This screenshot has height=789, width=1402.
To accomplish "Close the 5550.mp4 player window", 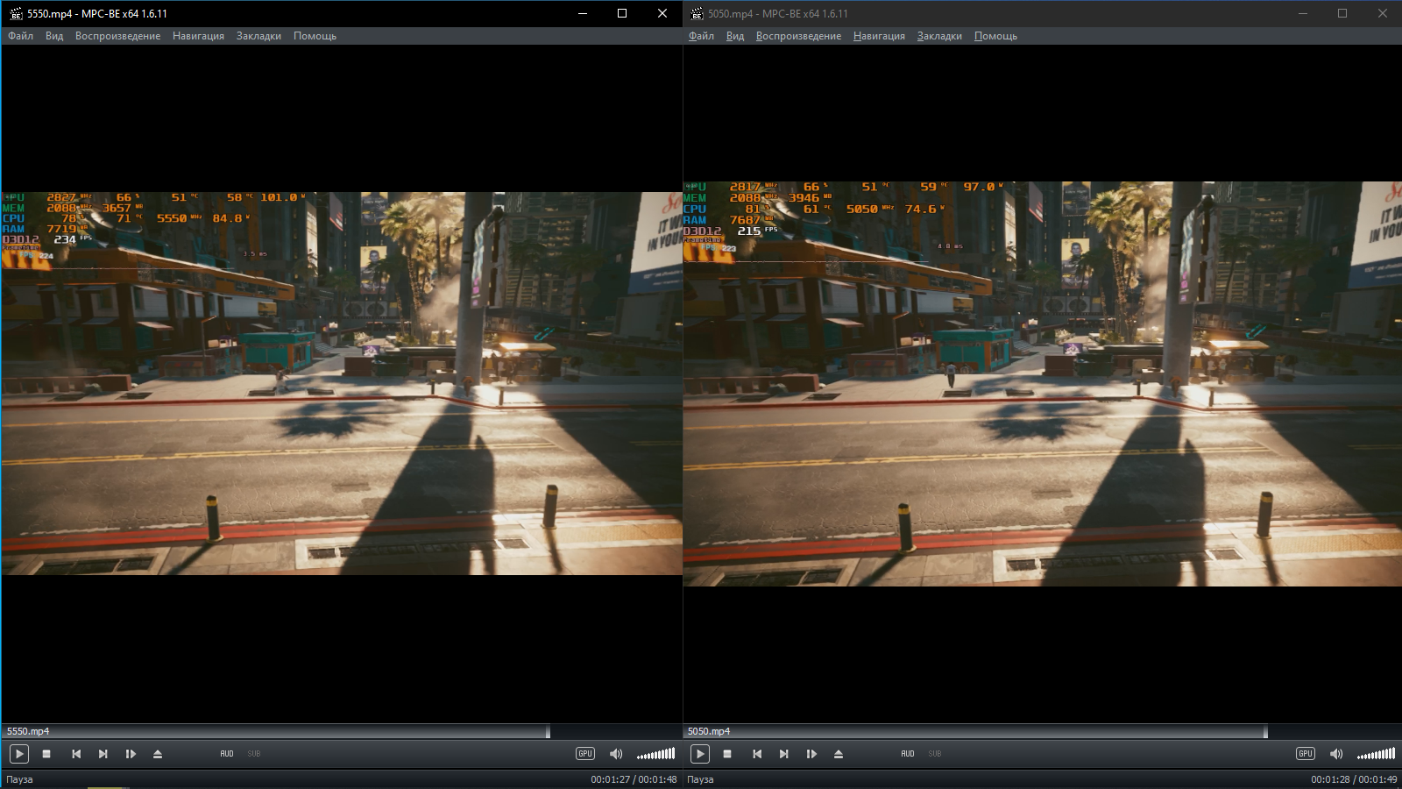I will [x=662, y=13].
